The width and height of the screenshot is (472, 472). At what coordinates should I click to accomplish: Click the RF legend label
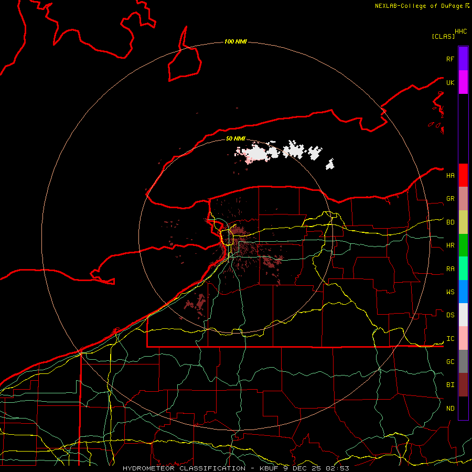click(450, 59)
